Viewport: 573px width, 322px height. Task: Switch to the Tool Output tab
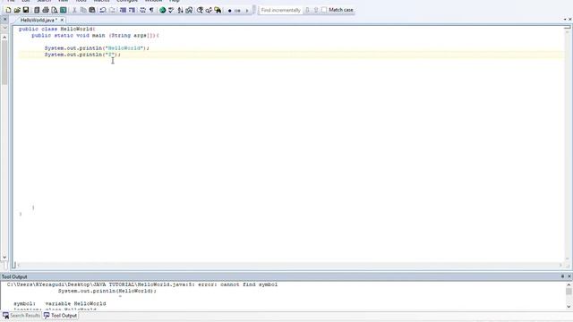[x=60, y=316]
